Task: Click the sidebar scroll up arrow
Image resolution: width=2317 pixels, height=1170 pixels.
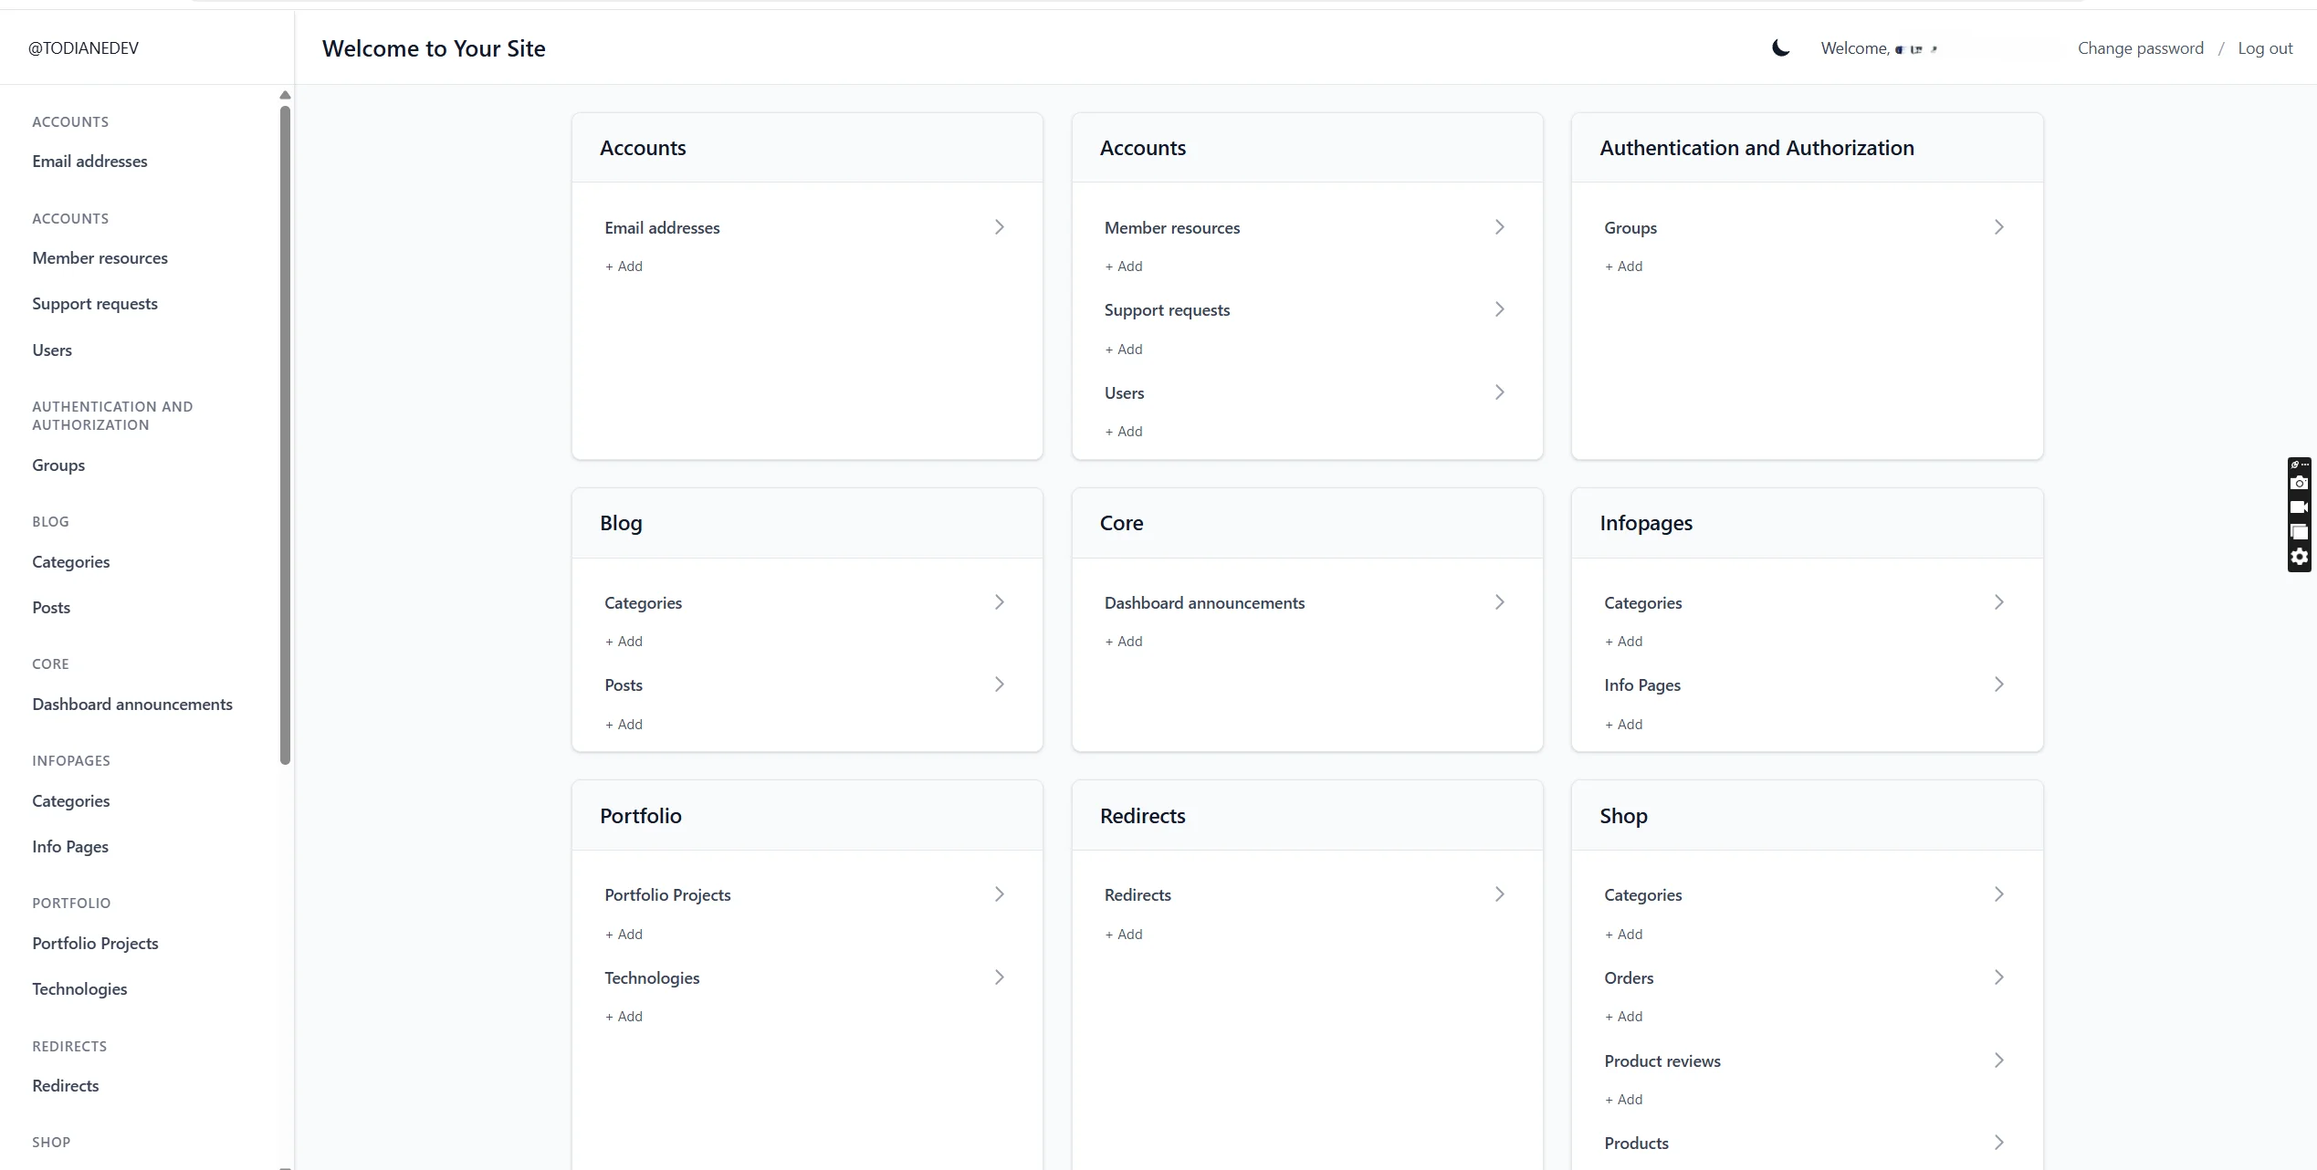Action: [285, 95]
